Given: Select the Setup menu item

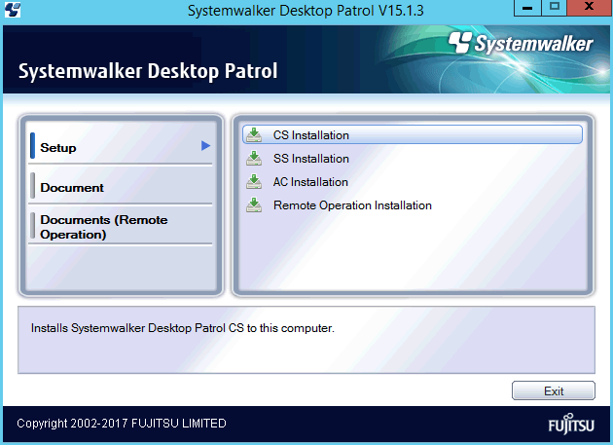Looking at the screenshot, I should pyautogui.click(x=58, y=148).
